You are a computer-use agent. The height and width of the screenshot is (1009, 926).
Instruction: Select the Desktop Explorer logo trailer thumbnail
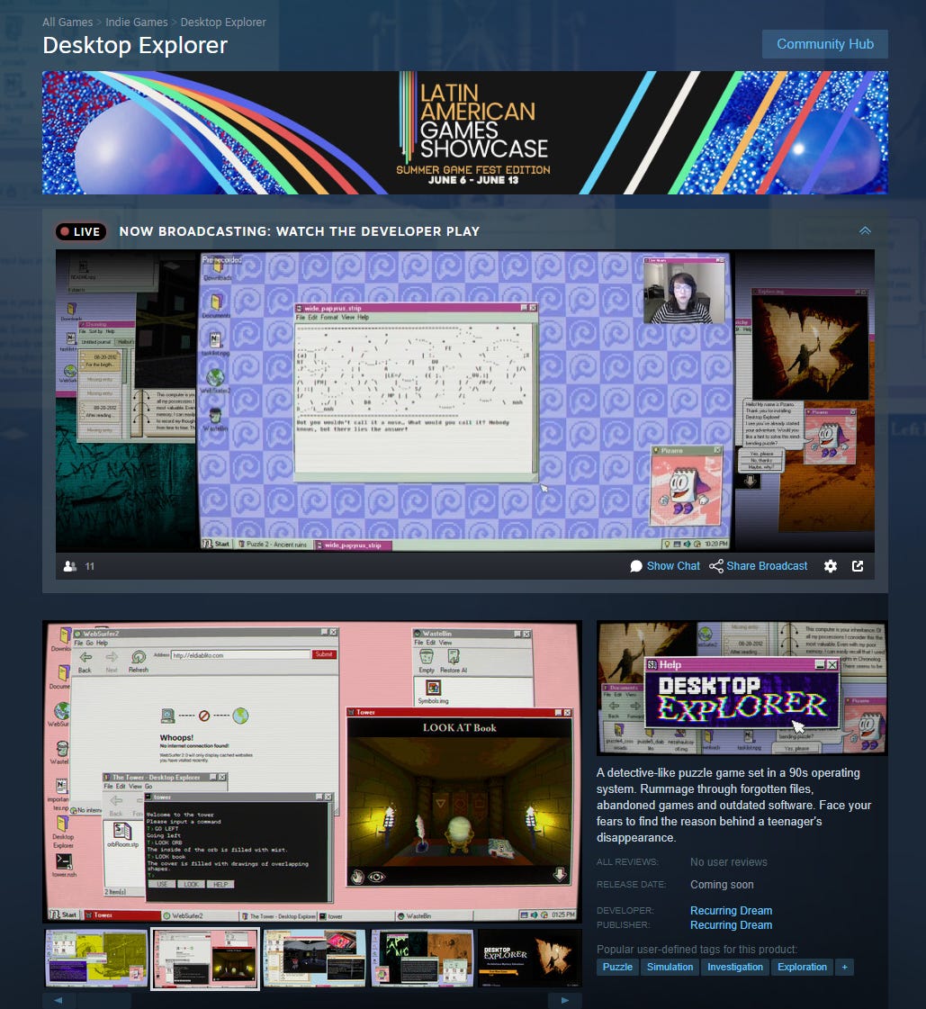(530, 959)
